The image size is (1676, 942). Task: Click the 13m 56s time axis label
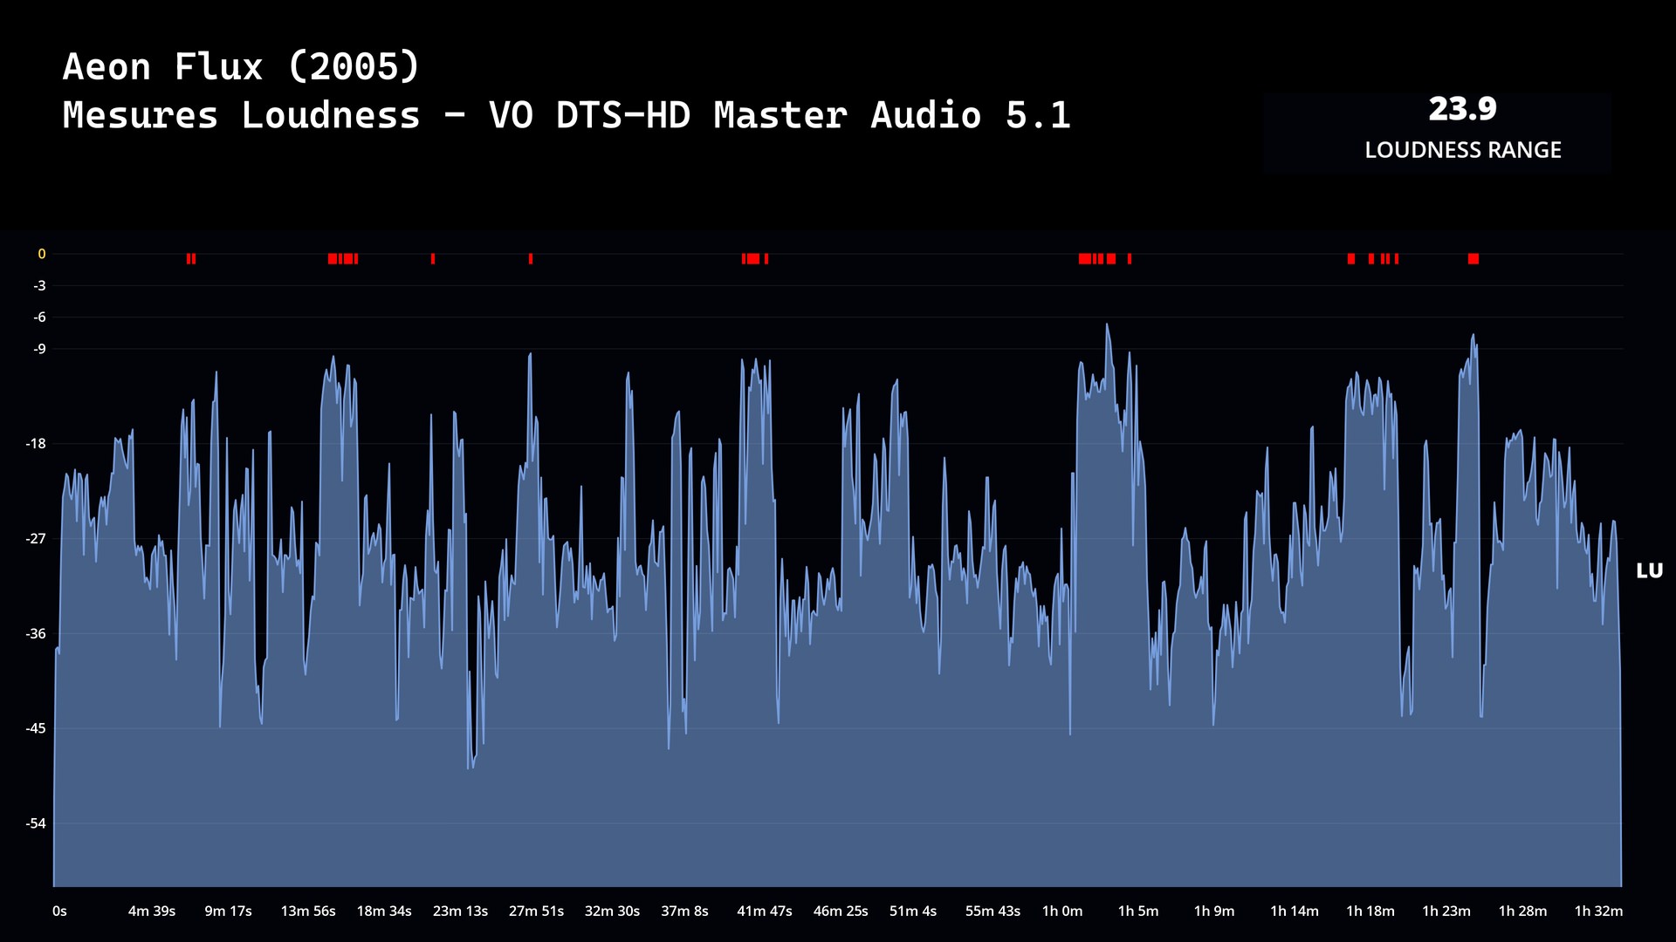(307, 911)
